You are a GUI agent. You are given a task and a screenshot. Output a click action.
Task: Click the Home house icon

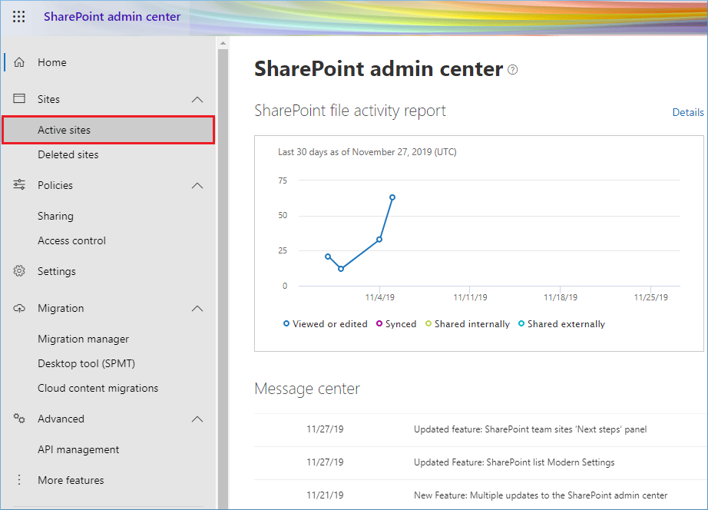[x=19, y=62]
